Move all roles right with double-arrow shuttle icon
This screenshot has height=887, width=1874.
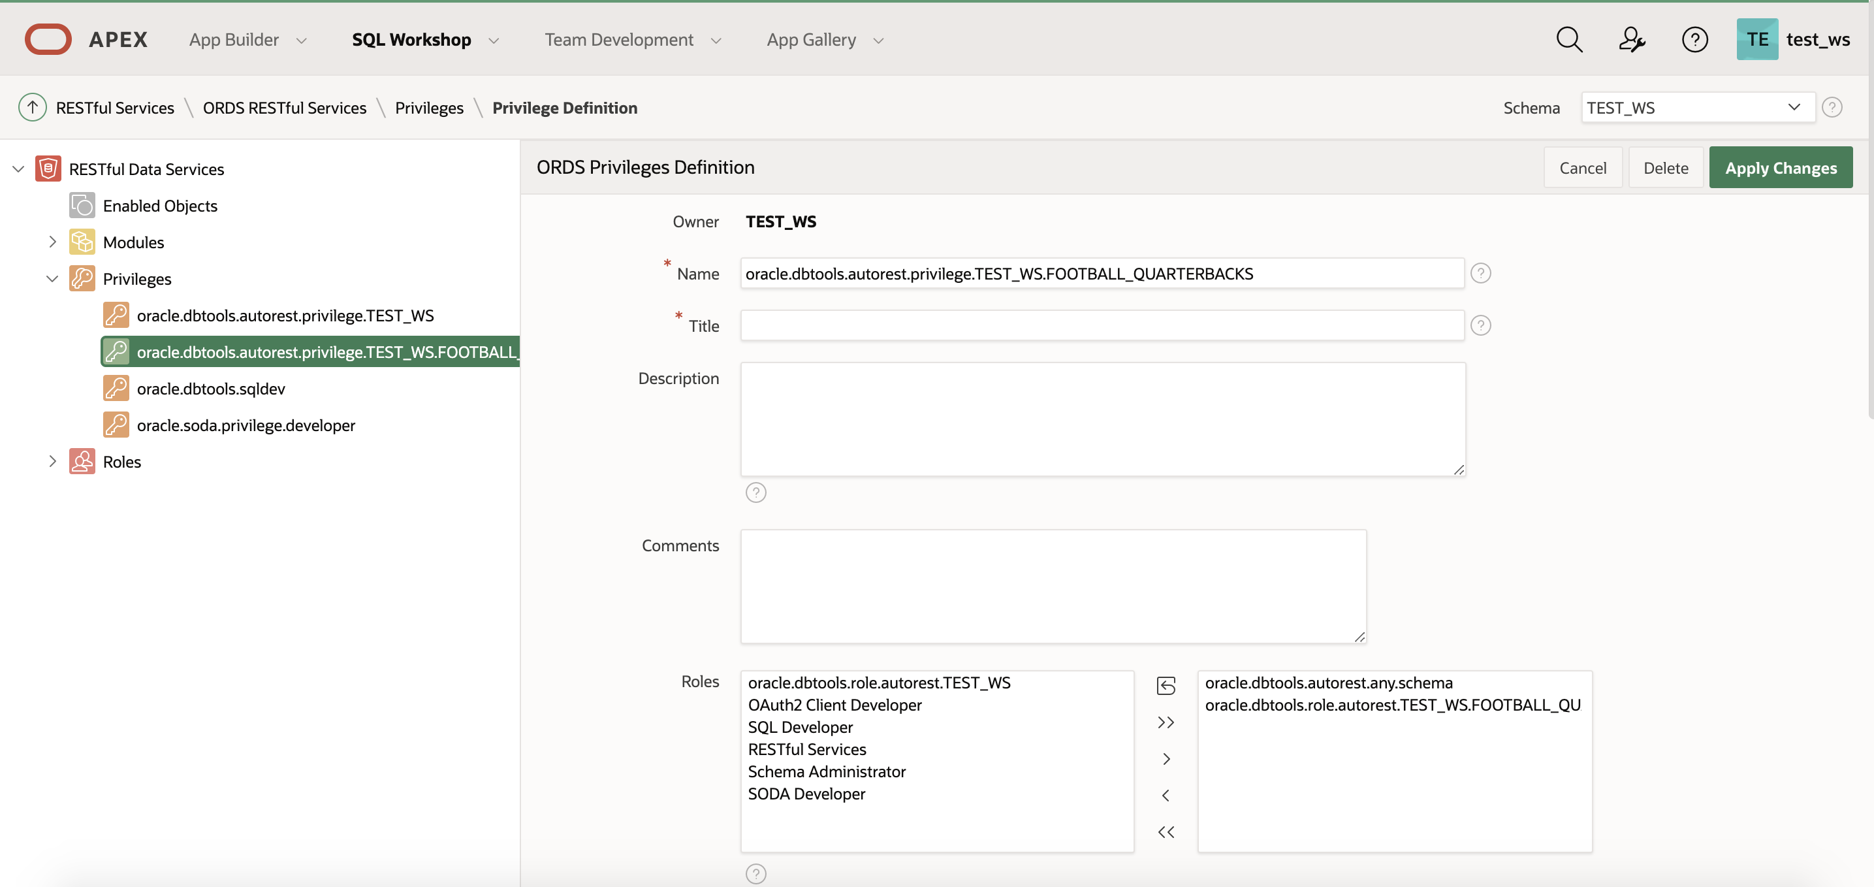[1166, 722]
